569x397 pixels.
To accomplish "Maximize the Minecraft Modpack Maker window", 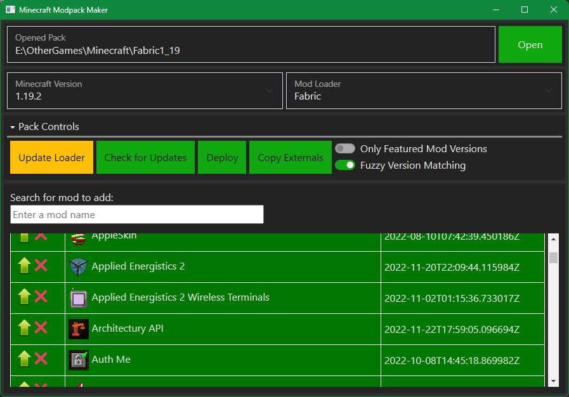I will 525,10.
